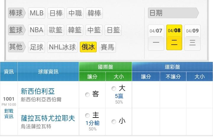Choose the 主 handicap radio button

87,115
